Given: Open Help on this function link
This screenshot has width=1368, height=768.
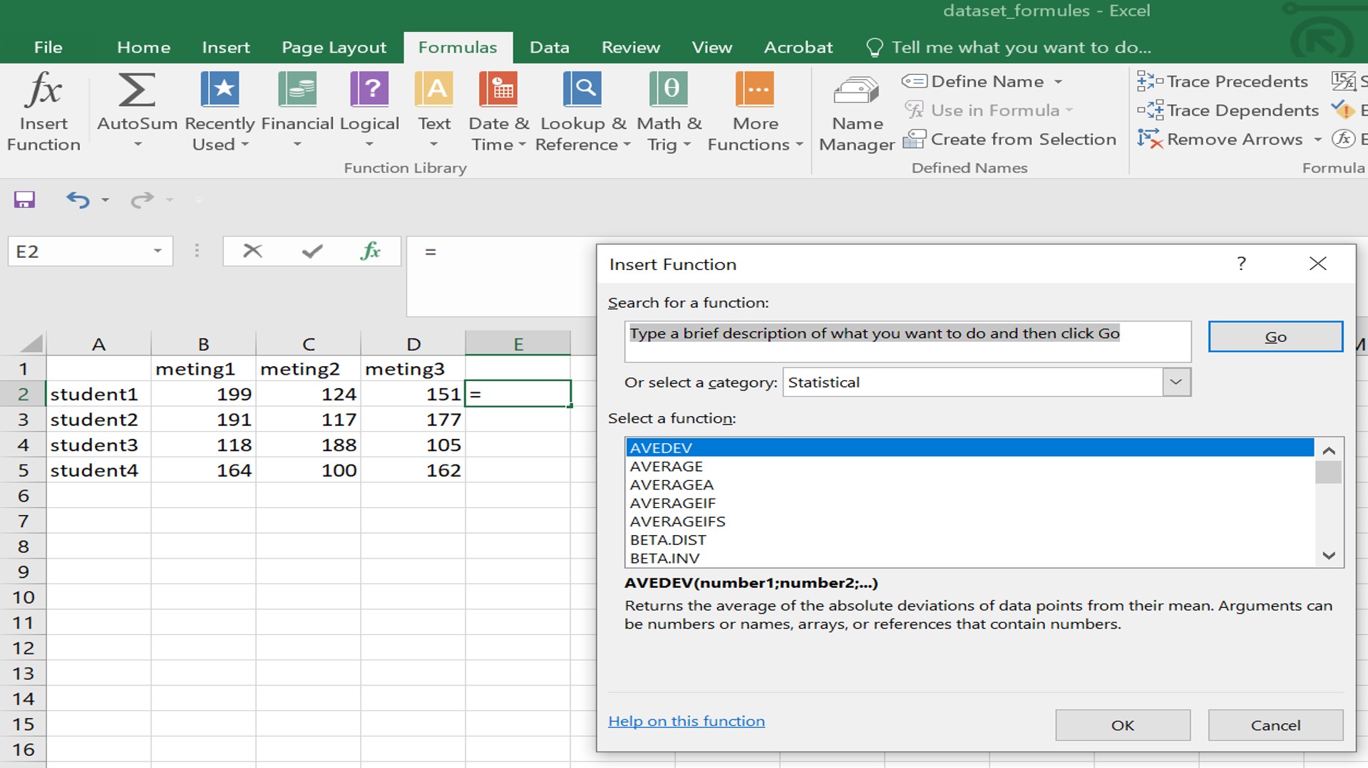Looking at the screenshot, I should 686,721.
